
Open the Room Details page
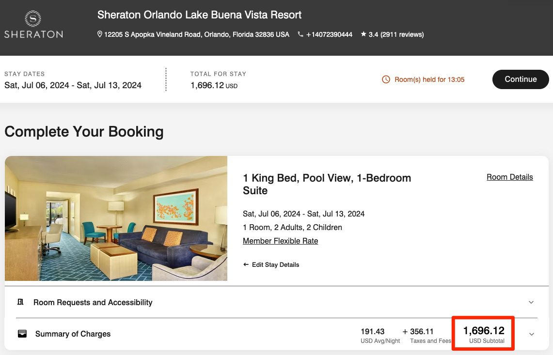[x=509, y=177]
